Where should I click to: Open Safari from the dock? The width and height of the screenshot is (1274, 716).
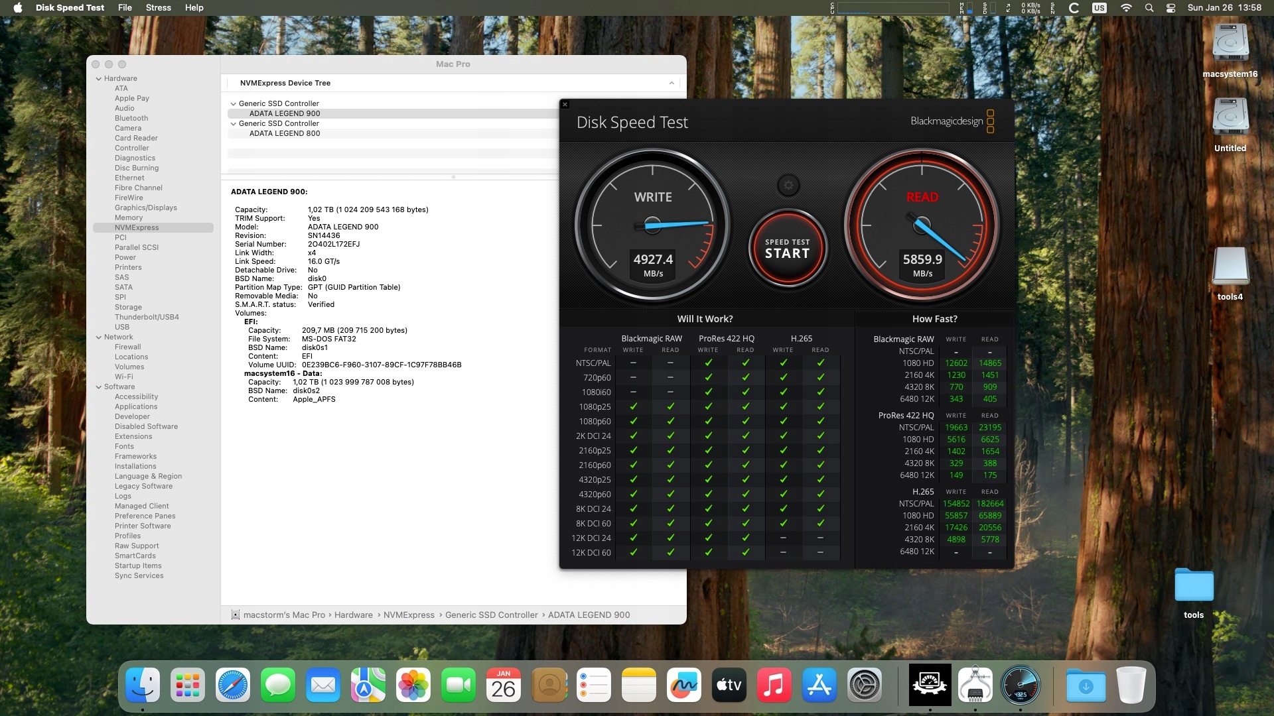coord(233,685)
